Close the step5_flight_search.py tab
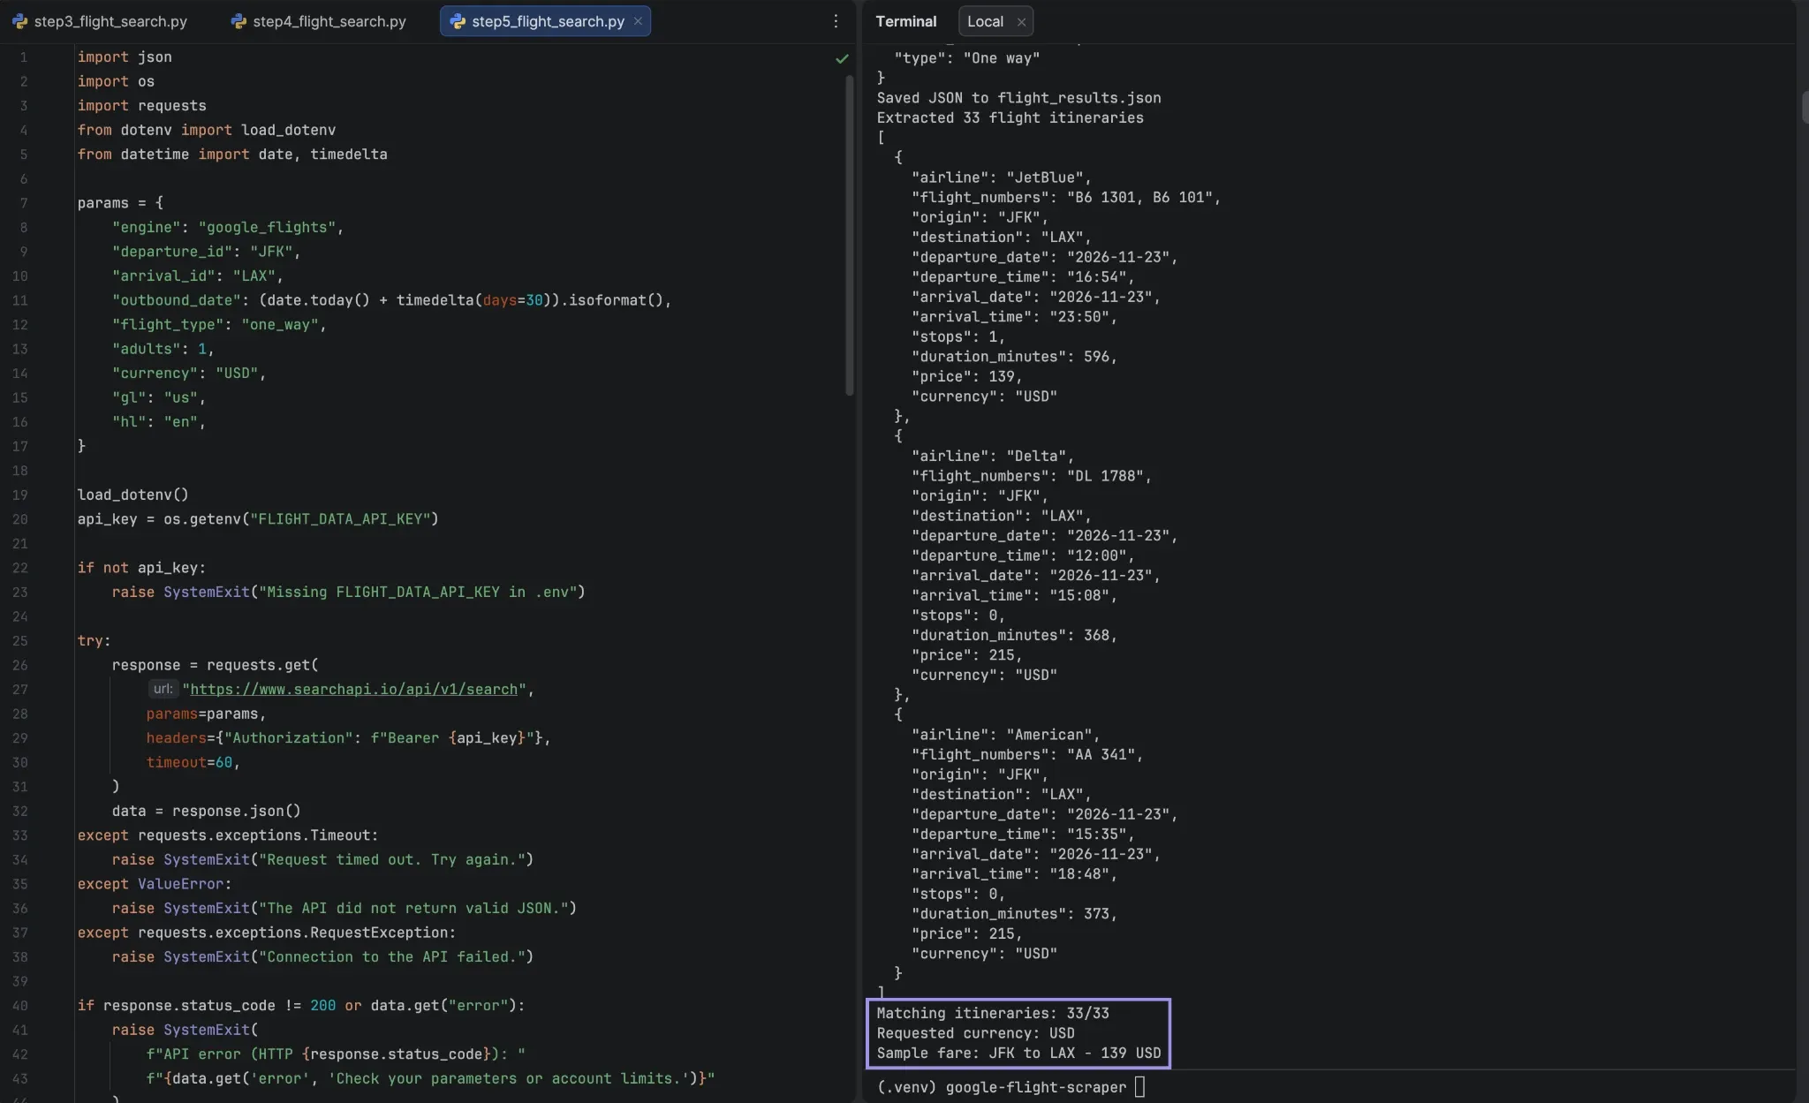Screen dimensions: 1809x1103 [638, 21]
